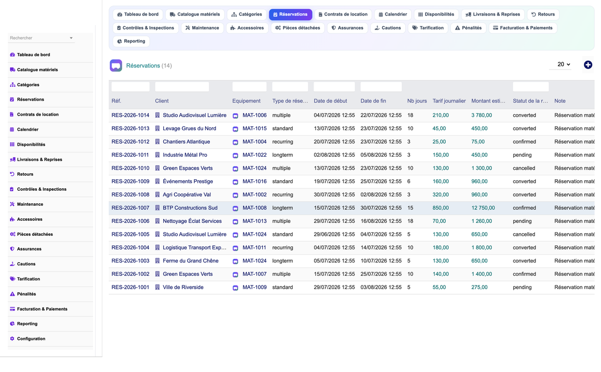Viewport: 601px width, 372px height.
Task: Open the Rechercher dropdown in the sidebar
Action: tap(42, 38)
